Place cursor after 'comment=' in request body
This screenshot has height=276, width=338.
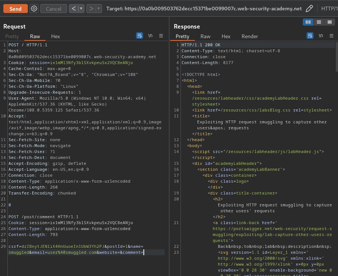[144, 252]
